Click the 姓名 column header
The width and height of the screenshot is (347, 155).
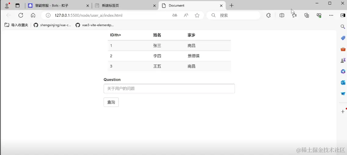157,35
